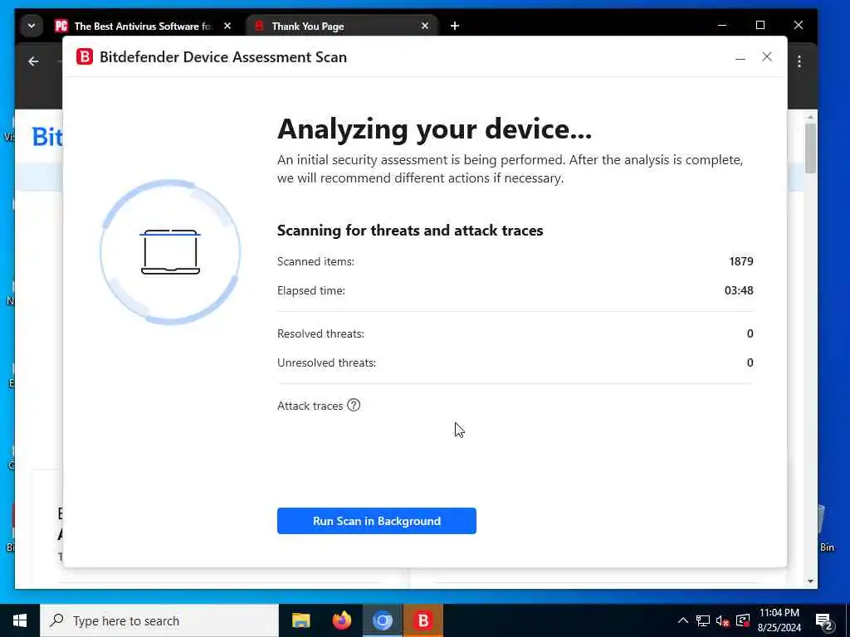850x637 pixels.
Task: Click the Elapsed time value 03:48
Action: 739,290
